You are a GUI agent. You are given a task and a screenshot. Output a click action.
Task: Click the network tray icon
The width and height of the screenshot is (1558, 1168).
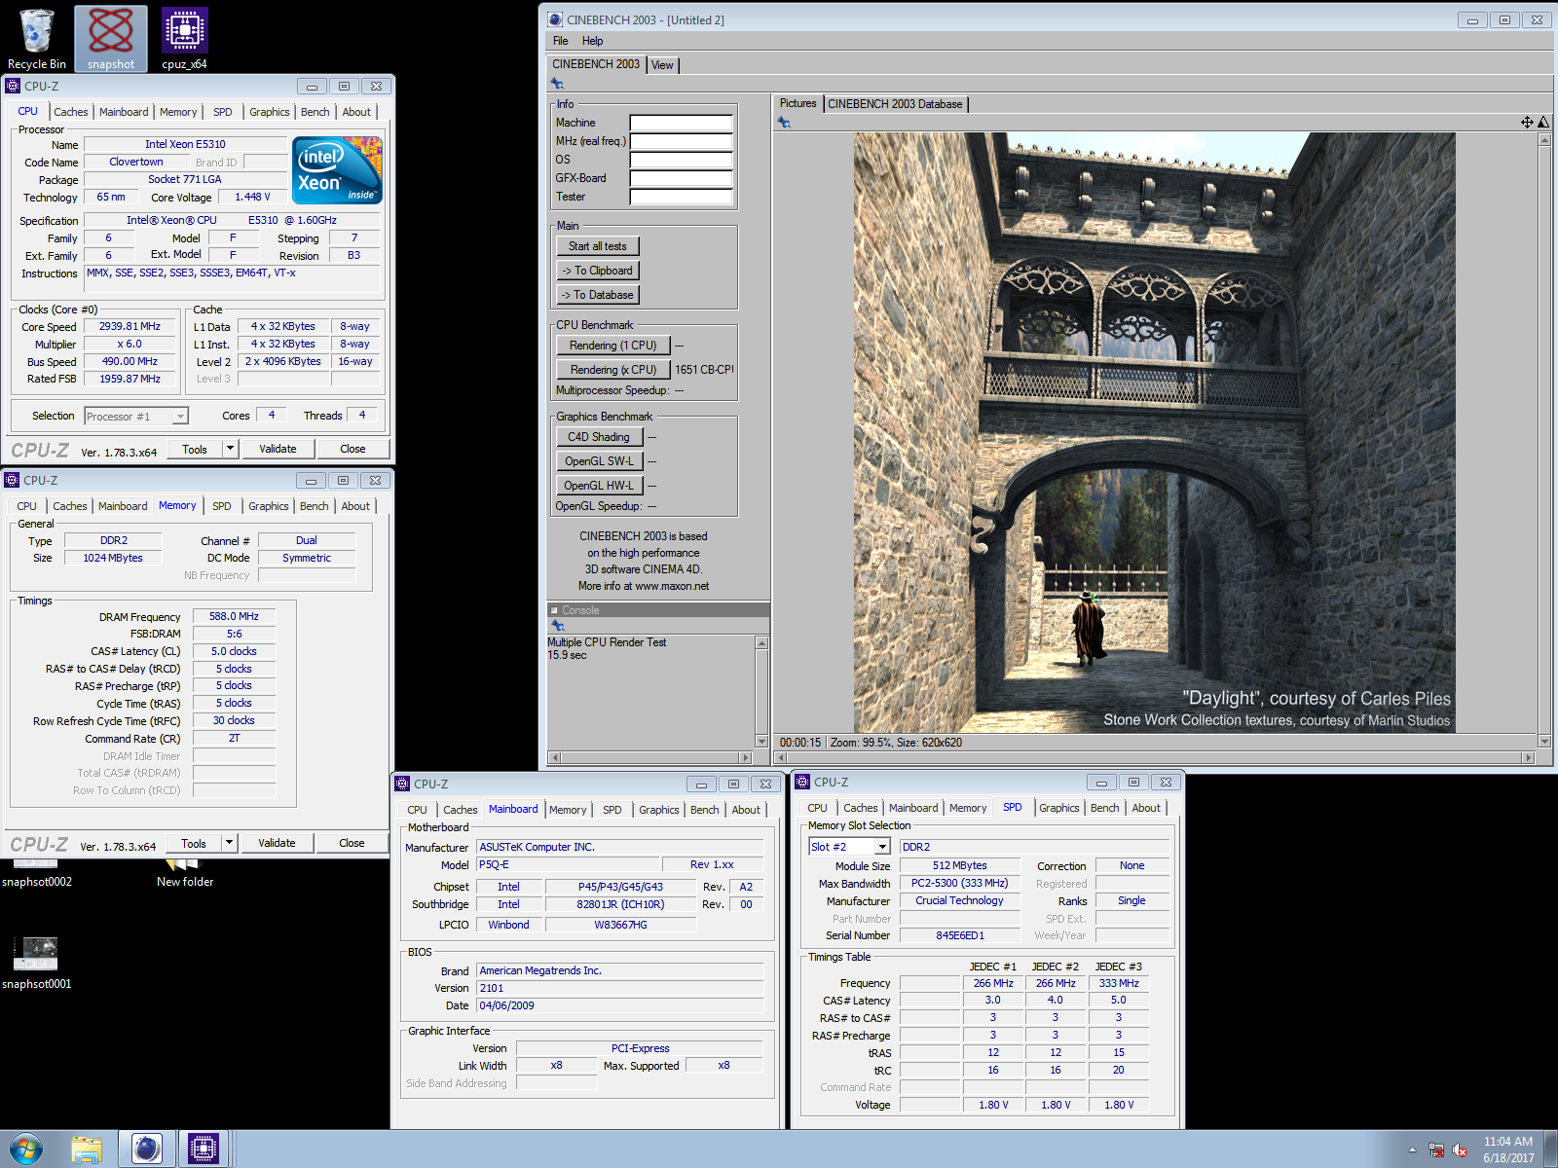click(1436, 1150)
